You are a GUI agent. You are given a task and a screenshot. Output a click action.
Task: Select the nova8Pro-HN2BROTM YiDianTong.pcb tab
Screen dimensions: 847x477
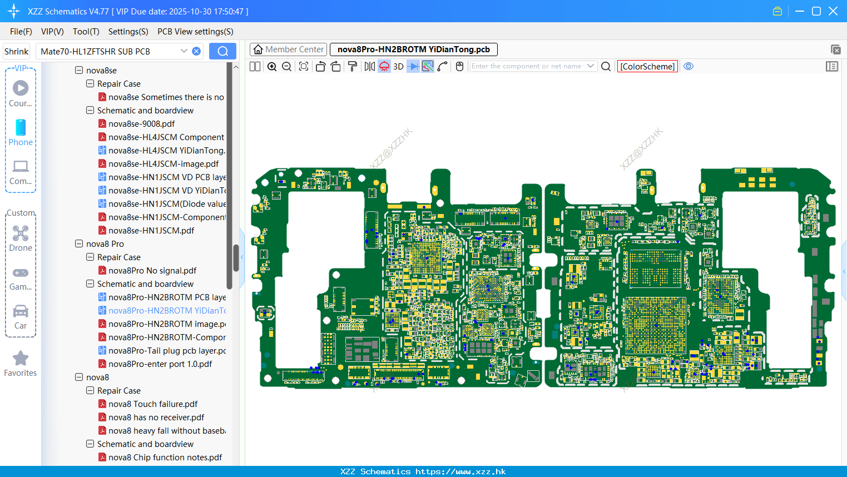(413, 49)
